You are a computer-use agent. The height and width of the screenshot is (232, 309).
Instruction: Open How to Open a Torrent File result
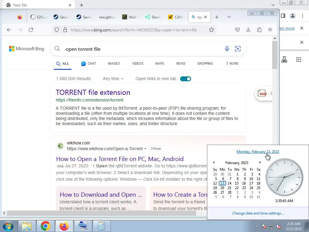(120, 159)
